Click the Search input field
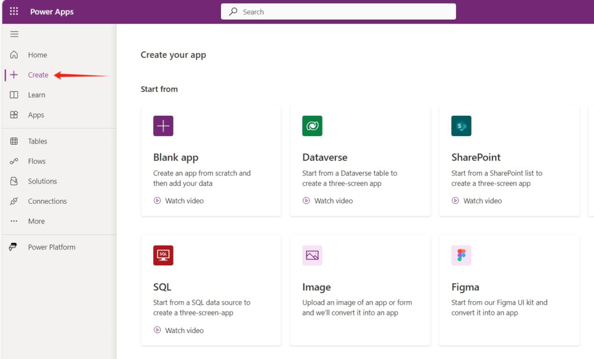 [x=338, y=12]
